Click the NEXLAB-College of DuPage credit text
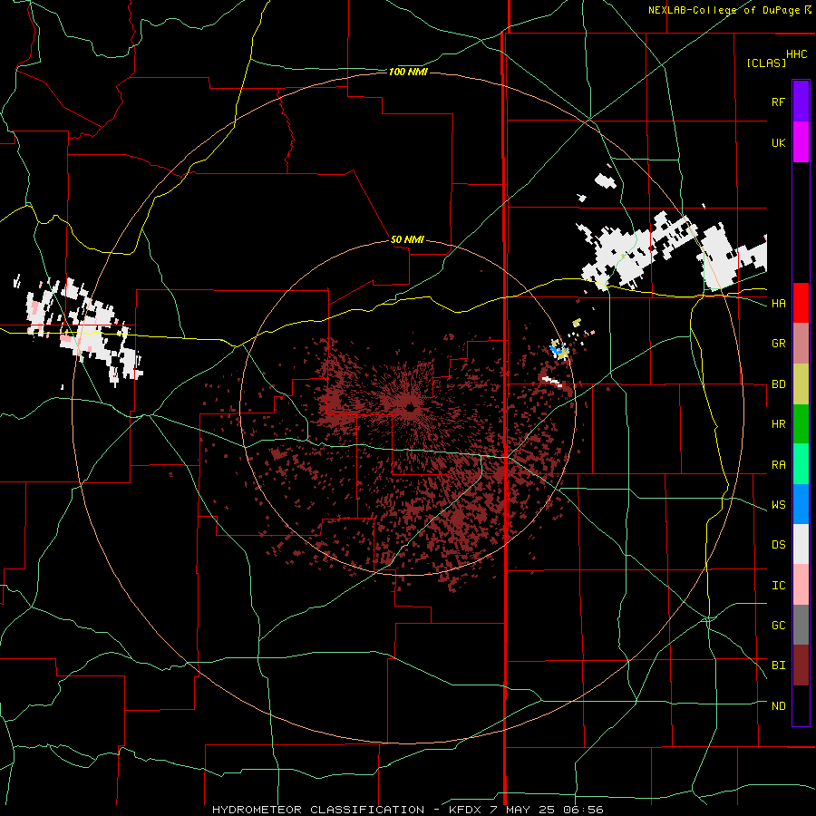 click(724, 10)
